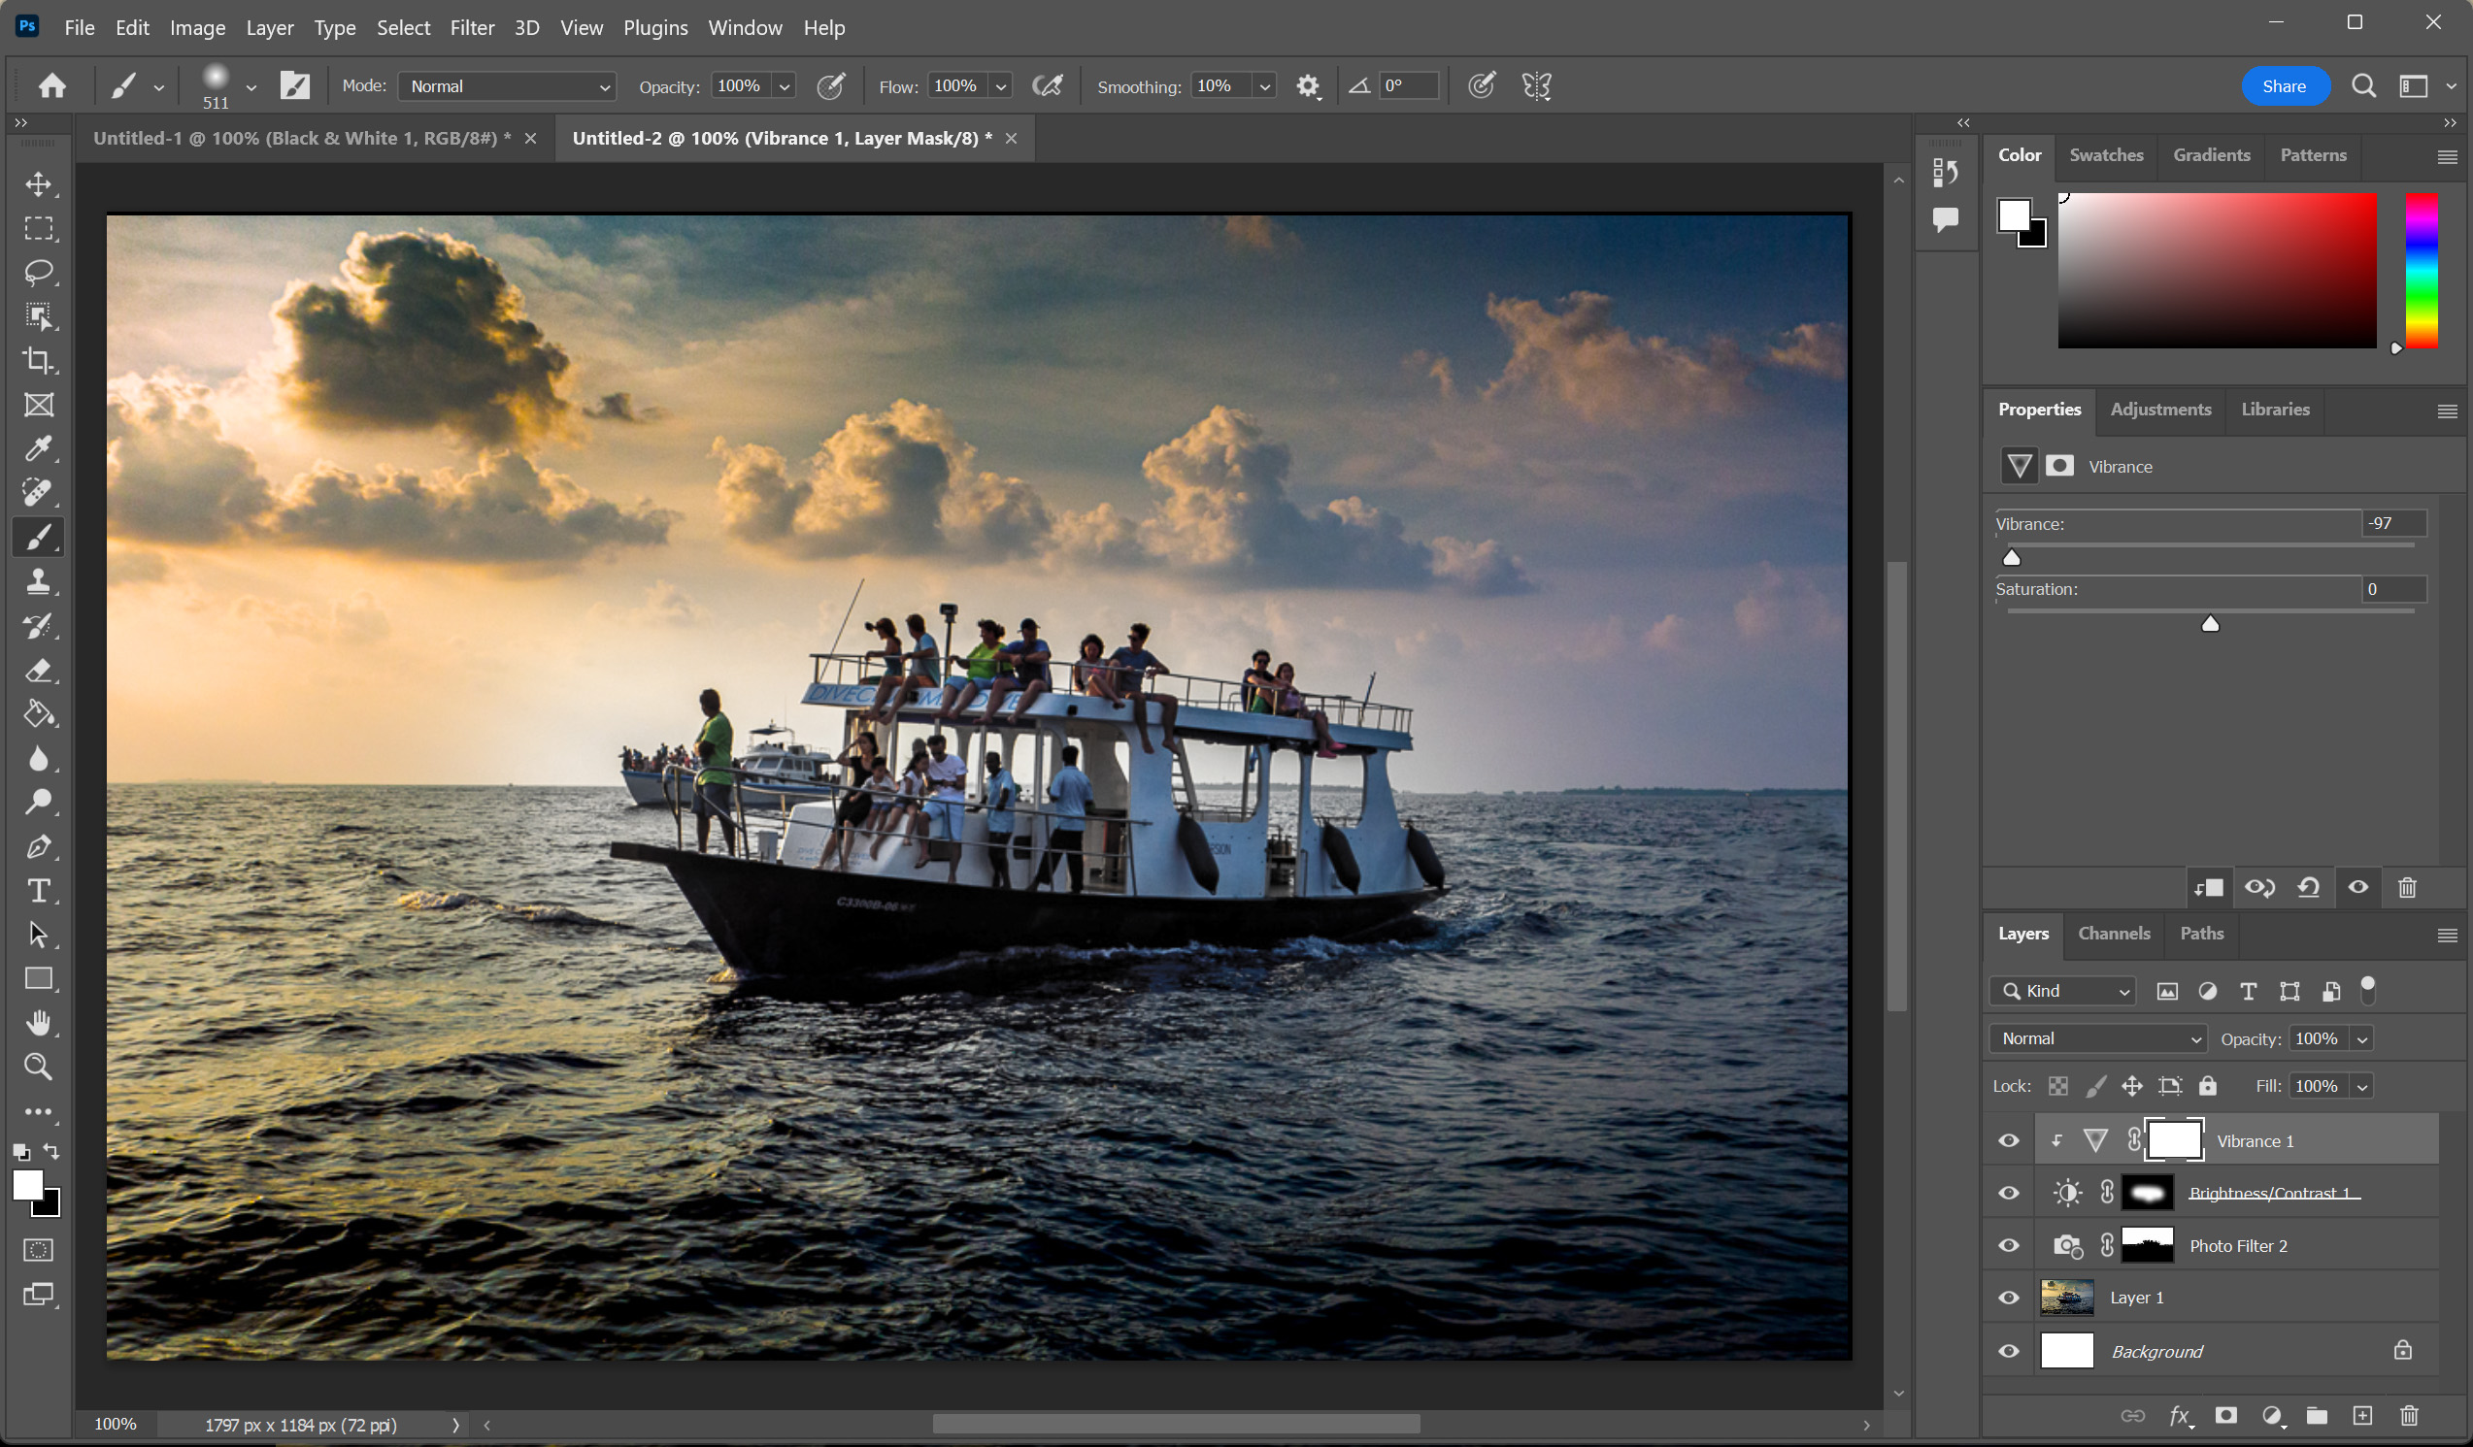Screen dimensions: 2473x1447
Task: Switch to the Channels tab
Action: click(x=2114, y=933)
